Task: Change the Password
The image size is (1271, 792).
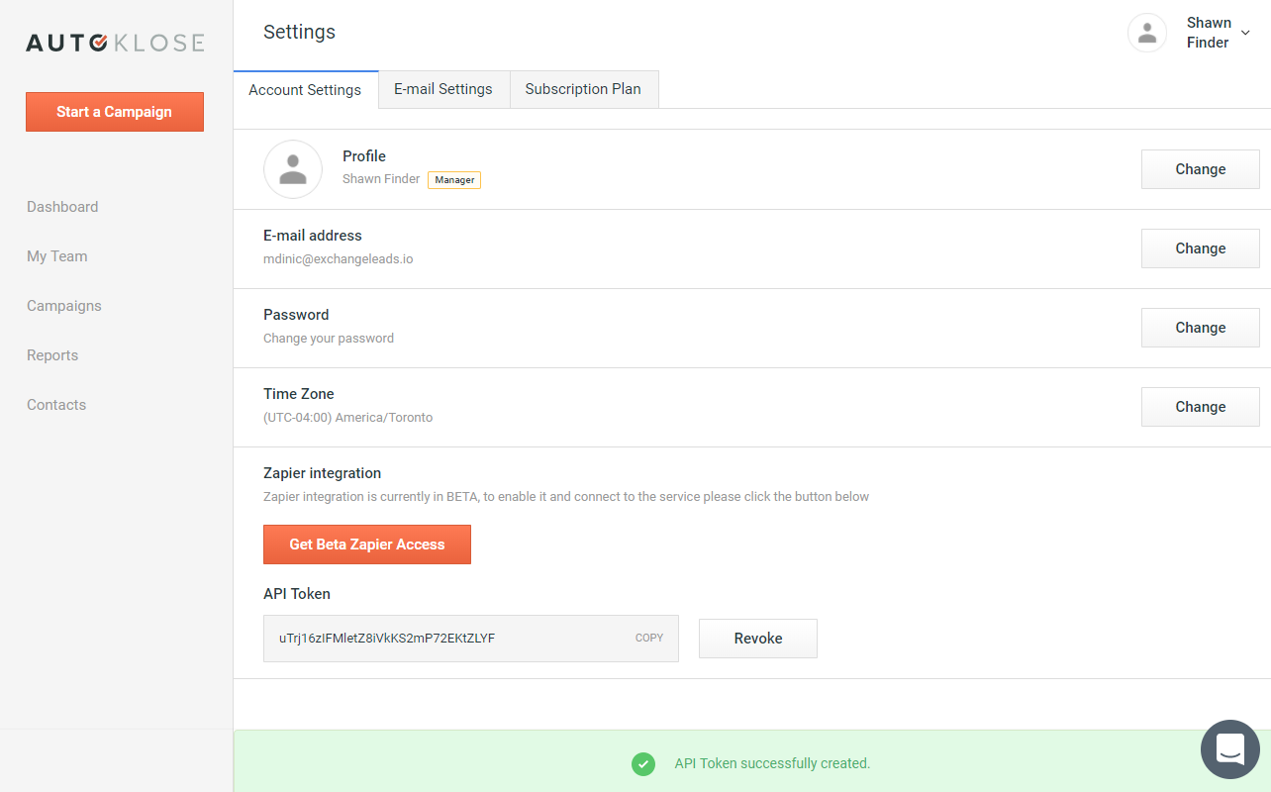Action: (1201, 328)
